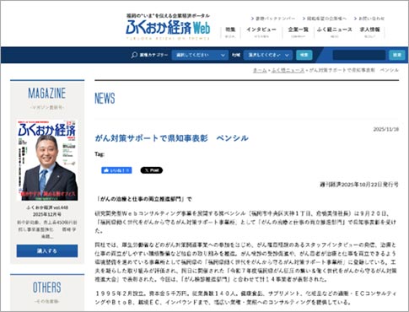Click the search button next to 地域 dropdown
The height and width of the screenshot is (312, 409).
click(304, 55)
